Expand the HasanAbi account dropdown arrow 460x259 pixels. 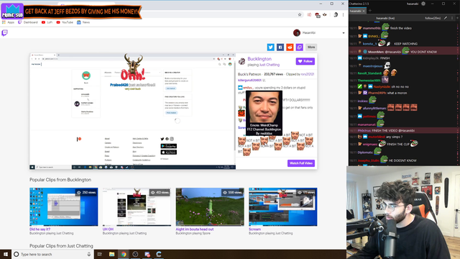click(x=344, y=33)
